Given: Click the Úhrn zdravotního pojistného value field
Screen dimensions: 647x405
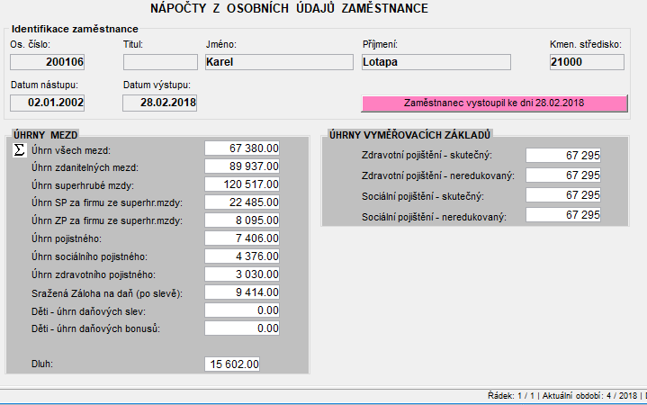Looking at the screenshot, I should click(x=242, y=274).
